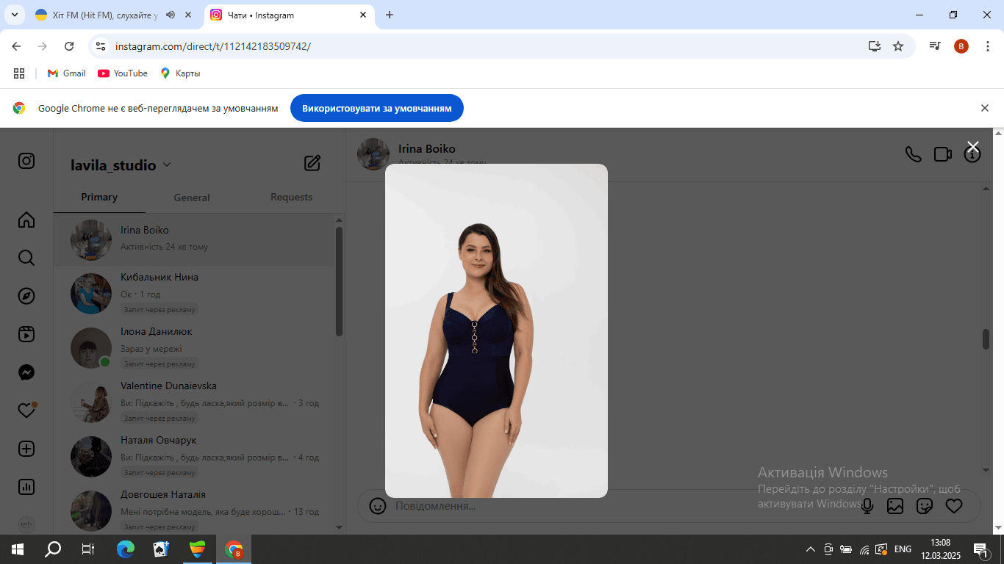Open the browser tab search dropdown arrow

[x=14, y=15]
